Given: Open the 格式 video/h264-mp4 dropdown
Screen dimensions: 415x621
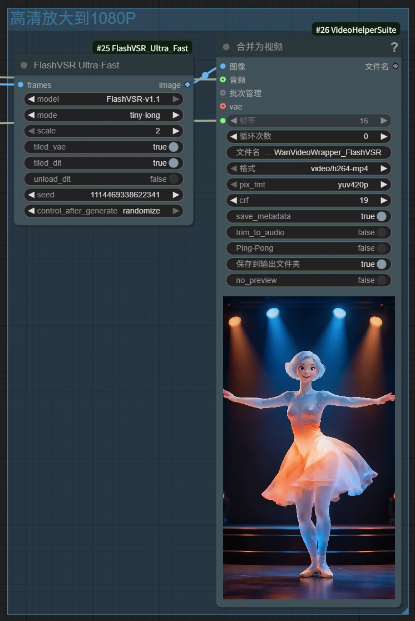Looking at the screenshot, I should pyautogui.click(x=309, y=168).
